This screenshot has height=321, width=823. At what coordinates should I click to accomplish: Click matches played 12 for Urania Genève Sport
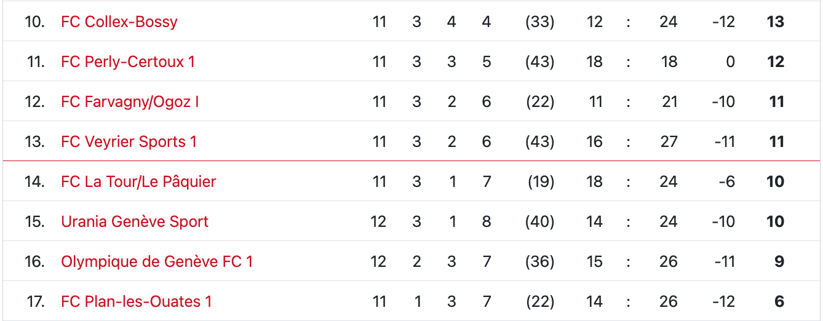click(x=378, y=221)
